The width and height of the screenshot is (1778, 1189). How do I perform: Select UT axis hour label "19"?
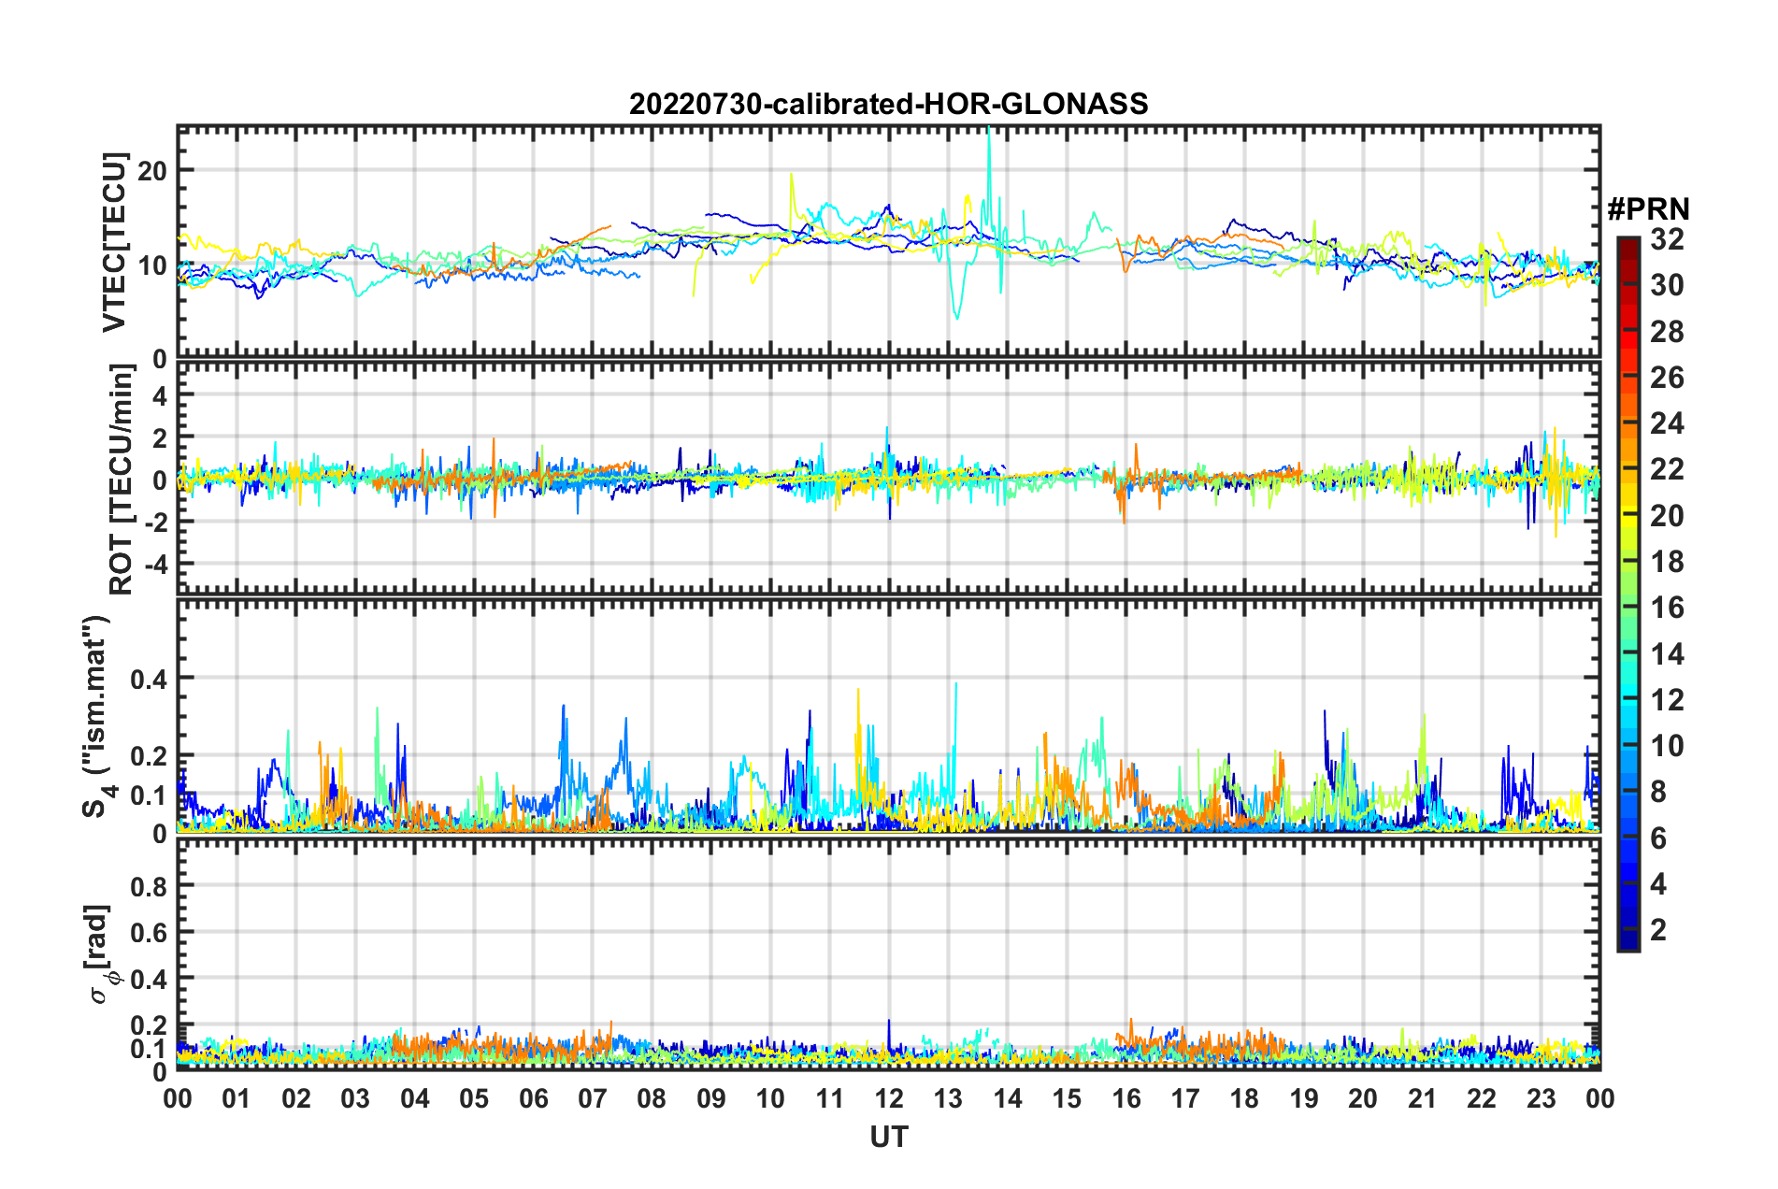[x=1304, y=1098]
